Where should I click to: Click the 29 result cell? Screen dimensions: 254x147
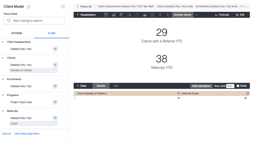(178, 98)
